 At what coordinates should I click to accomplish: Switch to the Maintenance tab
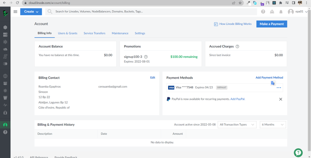click(120, 33)
